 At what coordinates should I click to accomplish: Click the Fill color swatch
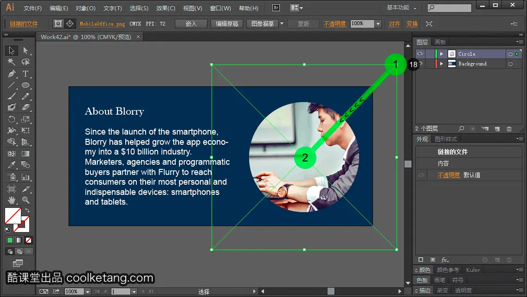point(13,216)
